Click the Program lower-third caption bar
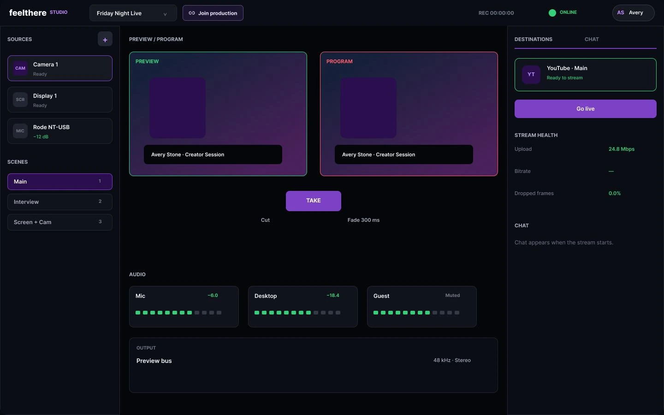 click(x=404, y=154)
